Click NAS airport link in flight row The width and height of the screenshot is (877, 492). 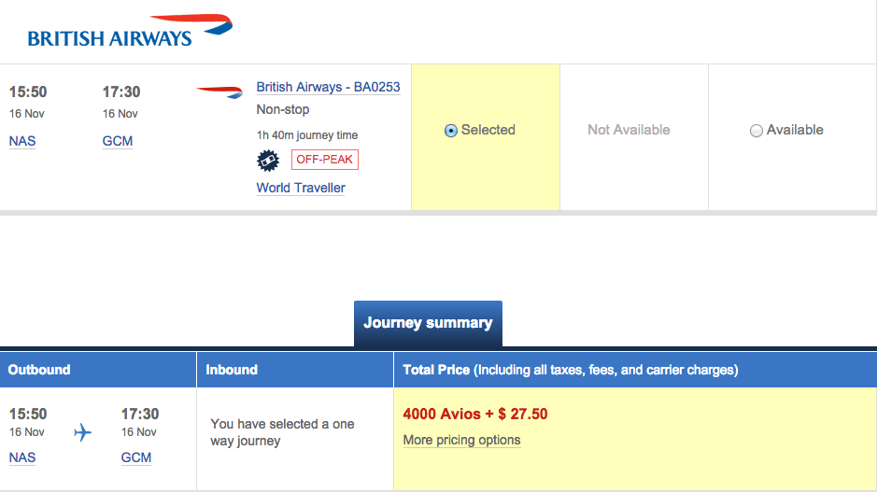point(22,141)
